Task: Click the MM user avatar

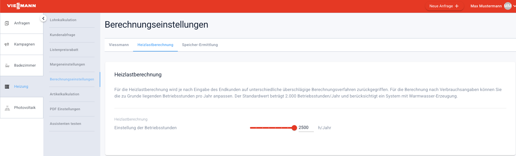Action: pos(508,6)
